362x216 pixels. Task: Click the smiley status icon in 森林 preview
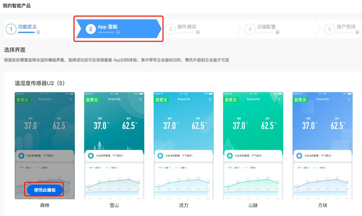click(22, 155)
